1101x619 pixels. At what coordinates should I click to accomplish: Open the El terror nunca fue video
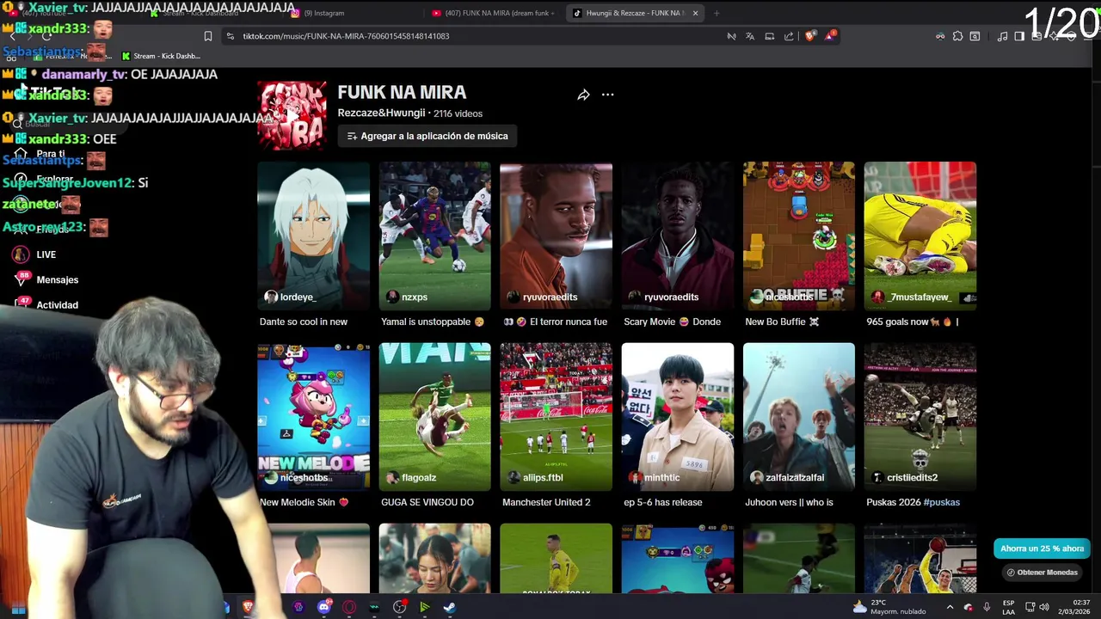tap(557, 236)
